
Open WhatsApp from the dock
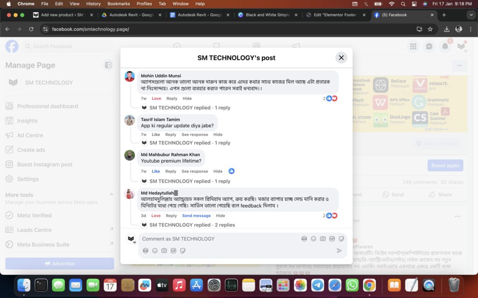(352, 285)
